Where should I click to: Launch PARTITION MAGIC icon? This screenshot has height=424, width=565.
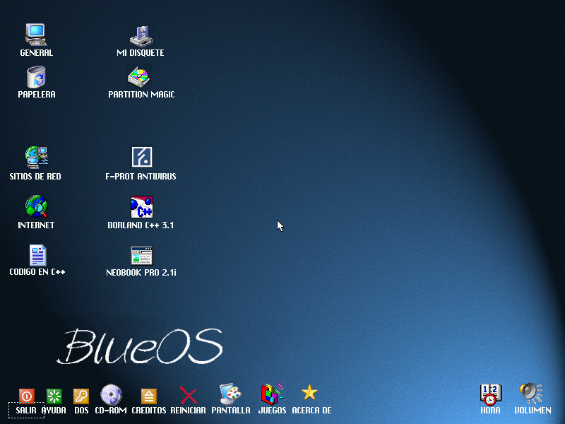[x=139, y=77]
